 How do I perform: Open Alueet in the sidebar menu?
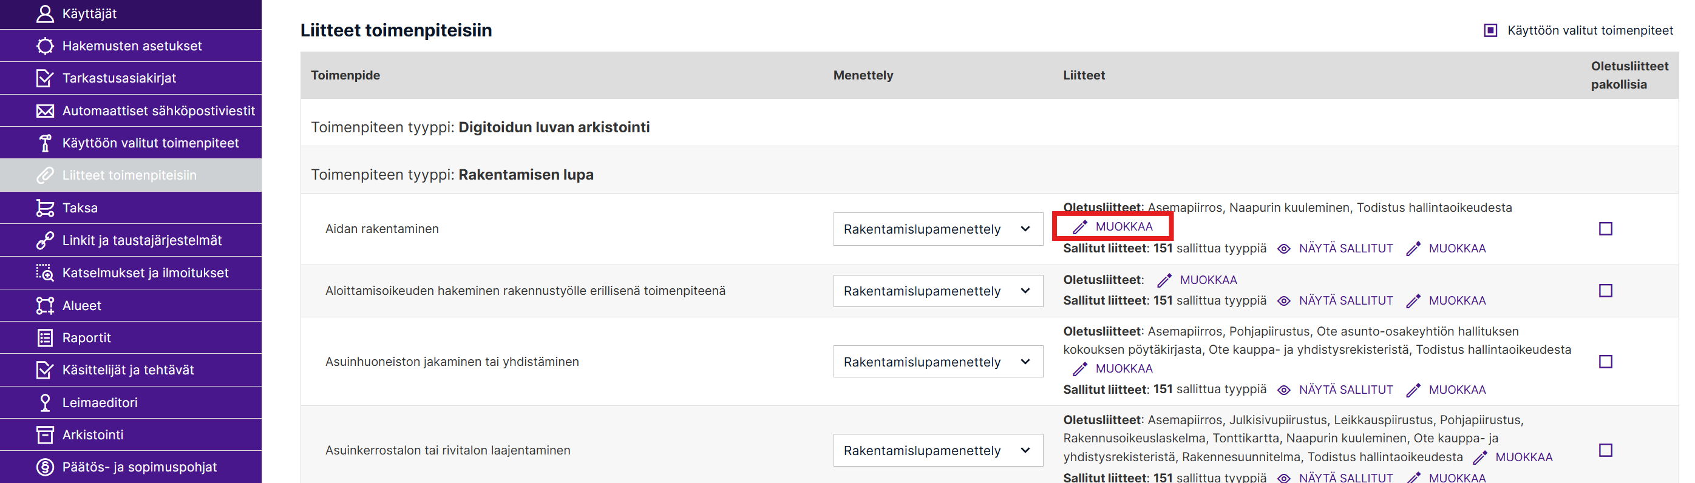tap(81, 305)
